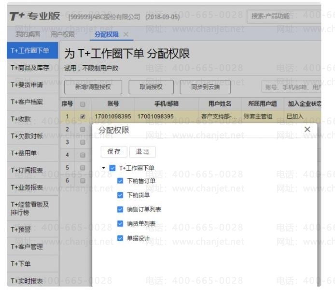This screenshot has height=290, width=335.
Task: Click the 账号、手机/邮箱 user filter field
Action: 291,87
